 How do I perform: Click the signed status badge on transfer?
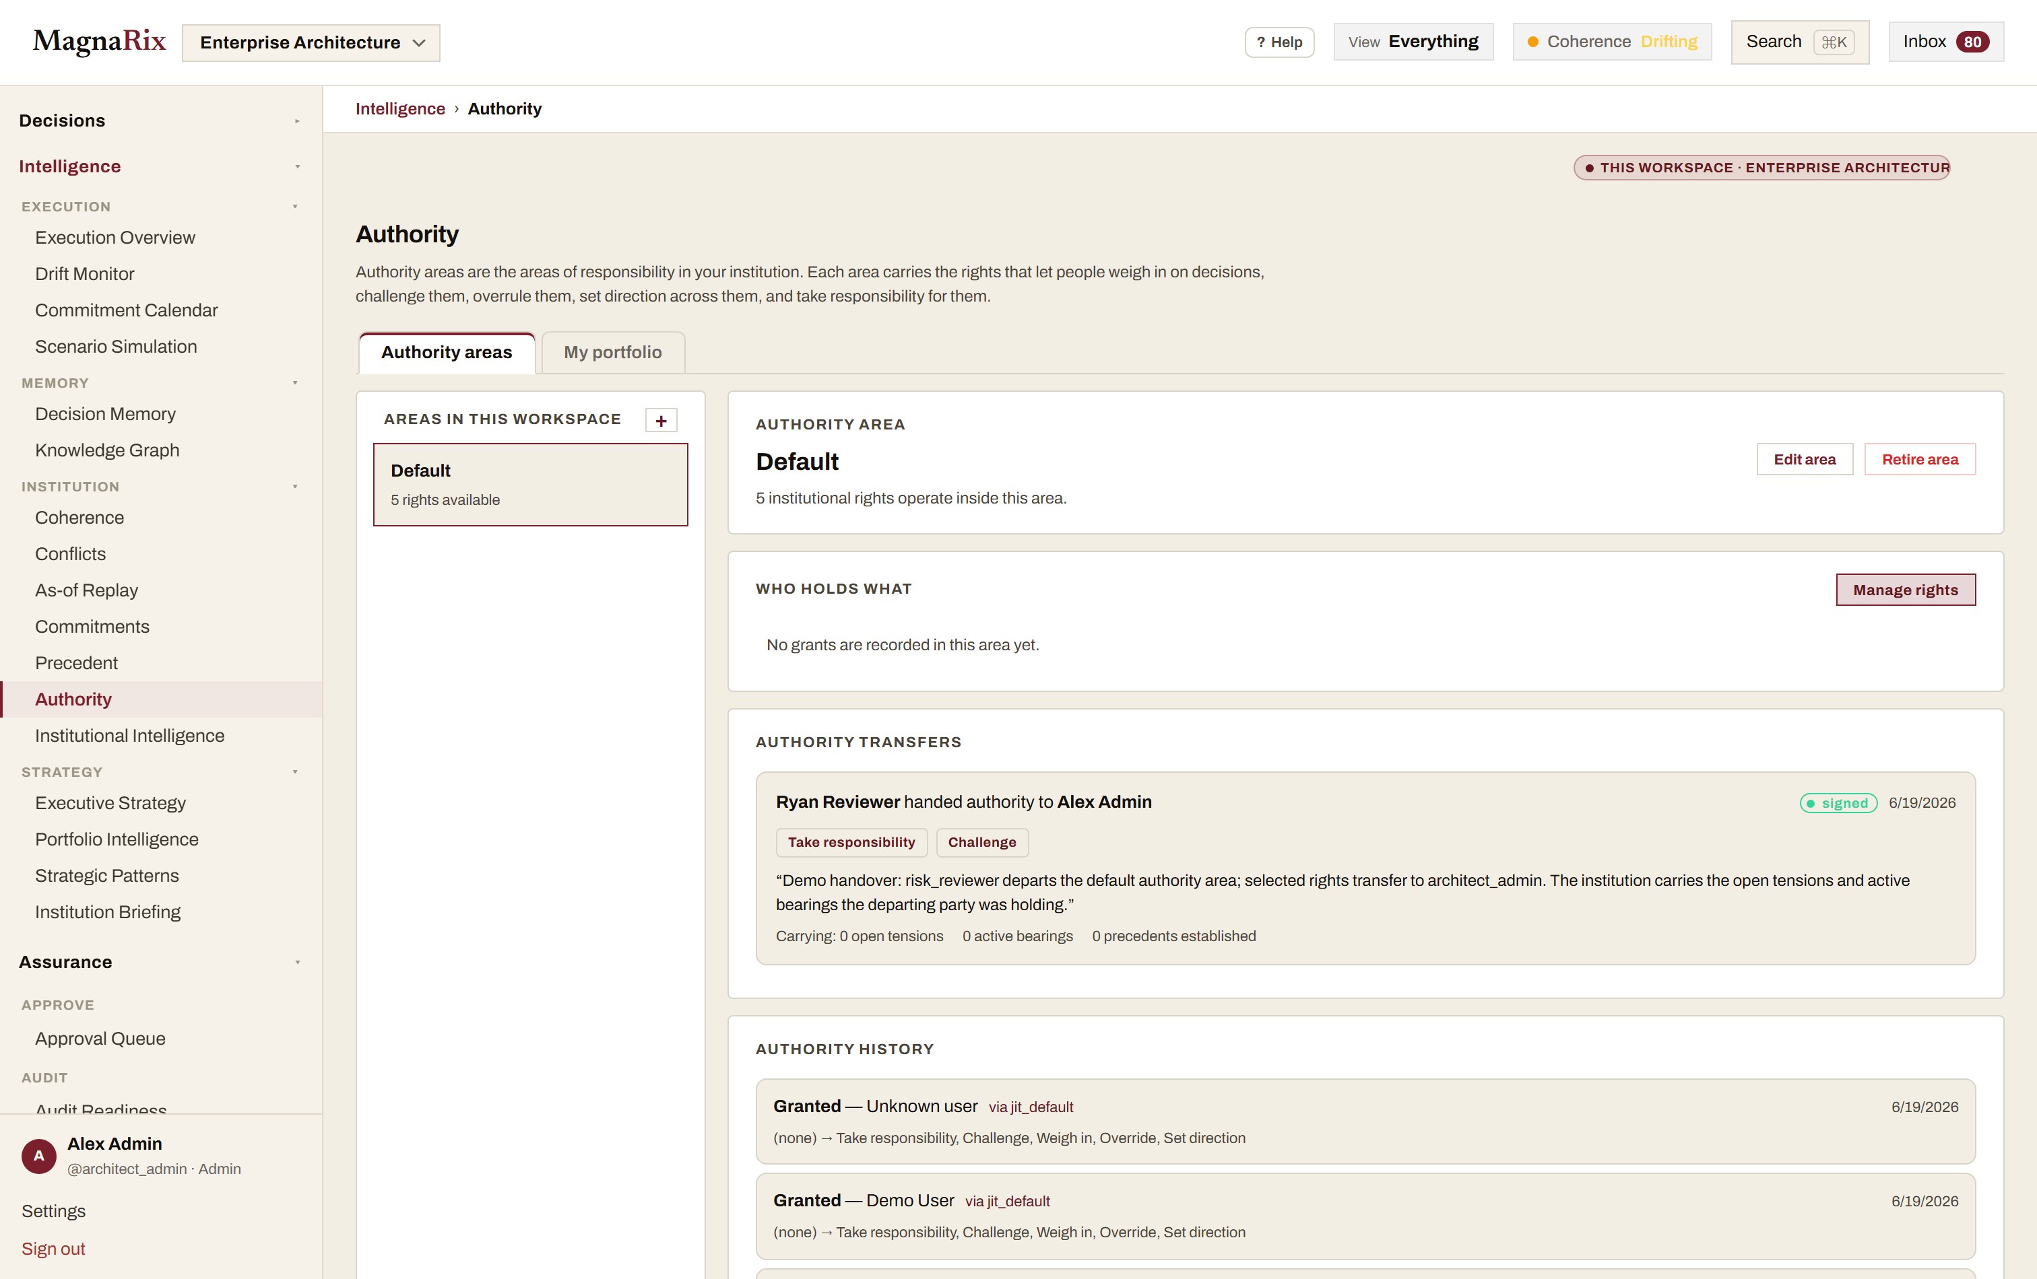[x=1838, y=803]
